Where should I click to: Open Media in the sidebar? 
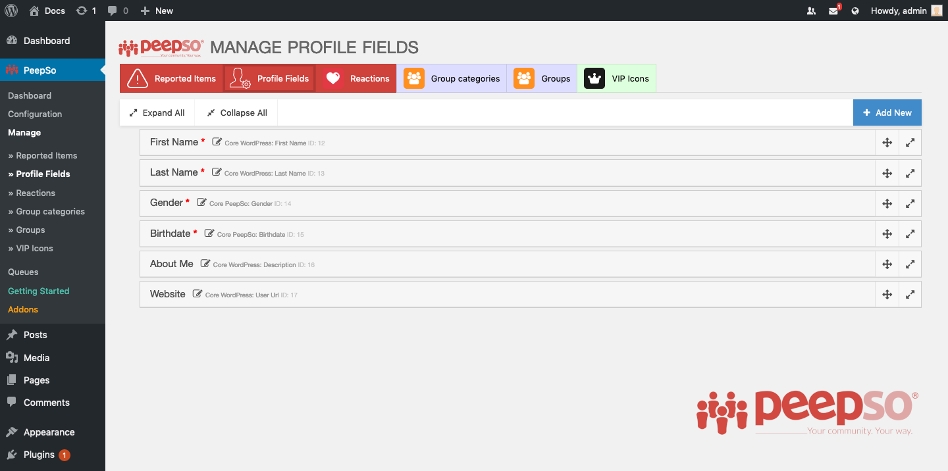coord(53,358)
